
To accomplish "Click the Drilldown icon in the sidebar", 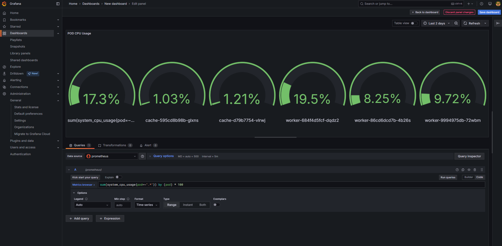I will 4,74.
